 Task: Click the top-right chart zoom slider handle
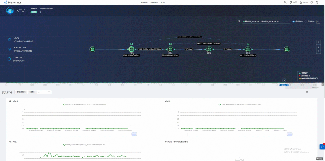[x=290, y=134]
